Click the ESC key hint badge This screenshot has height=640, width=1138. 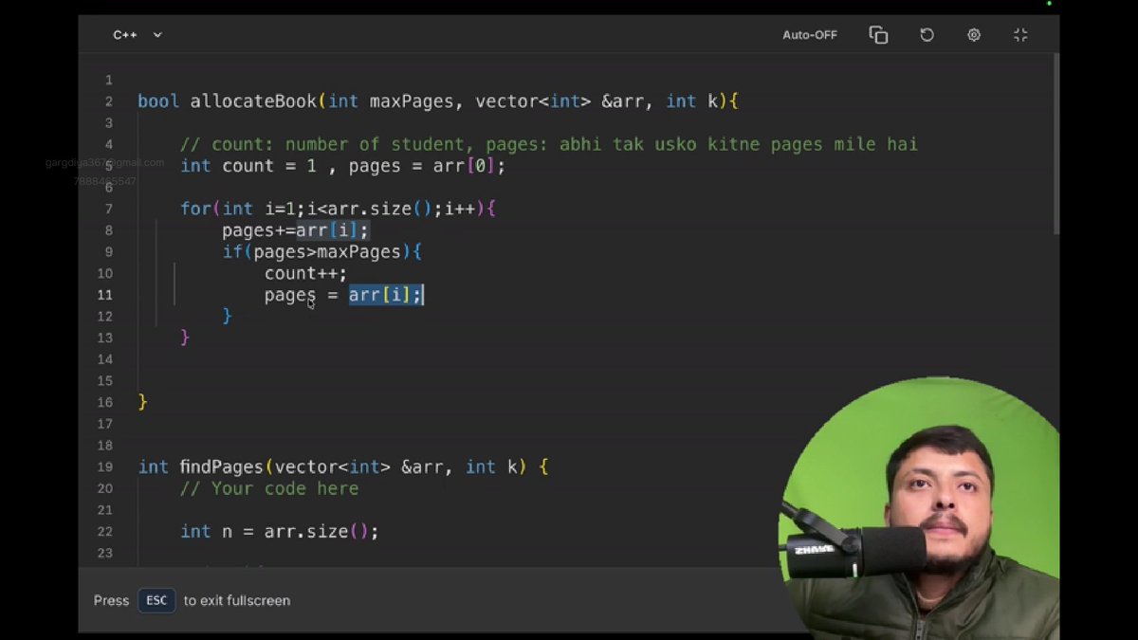point(156,600)
